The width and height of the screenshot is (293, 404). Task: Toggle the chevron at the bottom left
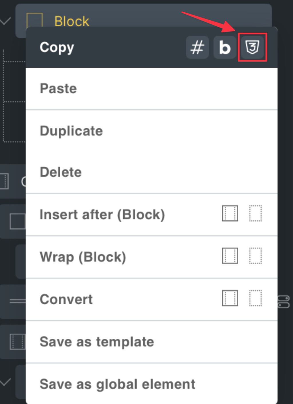pos(5,382)
